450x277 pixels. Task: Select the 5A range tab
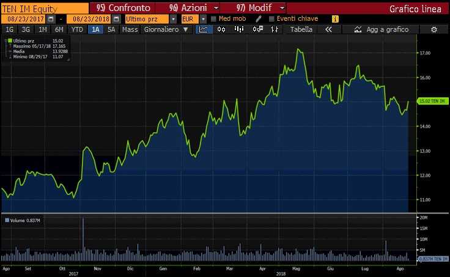tap(111, 29)
